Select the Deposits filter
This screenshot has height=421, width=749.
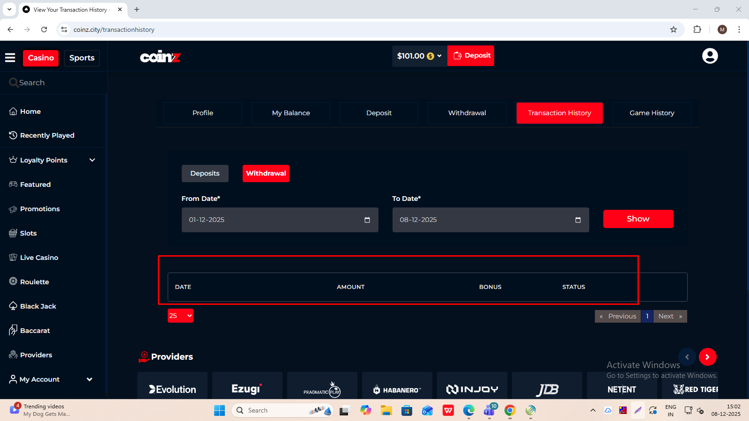(205, 173)
